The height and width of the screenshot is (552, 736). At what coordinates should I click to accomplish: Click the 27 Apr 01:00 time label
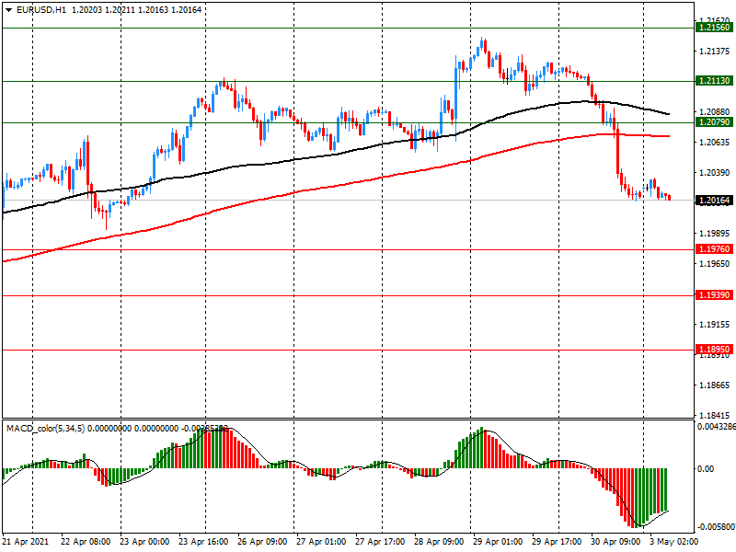point(321,542)
